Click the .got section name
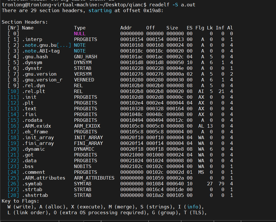The height and width of the screenshot is (222, 276). tap(28, 155)
